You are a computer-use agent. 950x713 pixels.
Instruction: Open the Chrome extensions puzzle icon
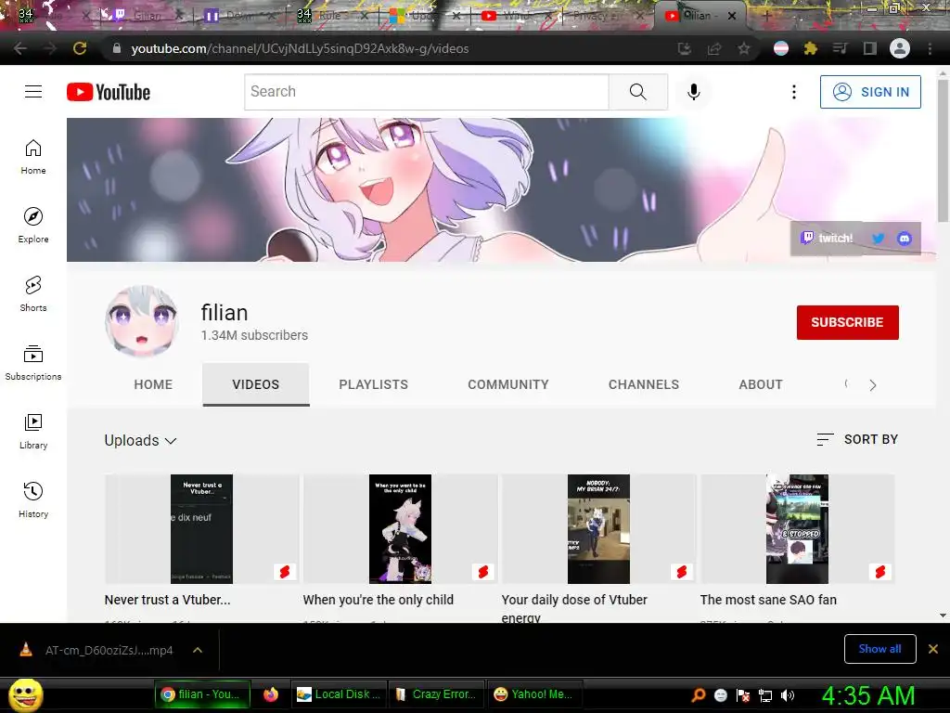(x=811, y=48)
